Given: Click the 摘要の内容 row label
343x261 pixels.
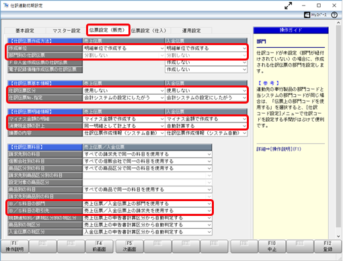Looking at the screenshot, I should pos(45,133).
